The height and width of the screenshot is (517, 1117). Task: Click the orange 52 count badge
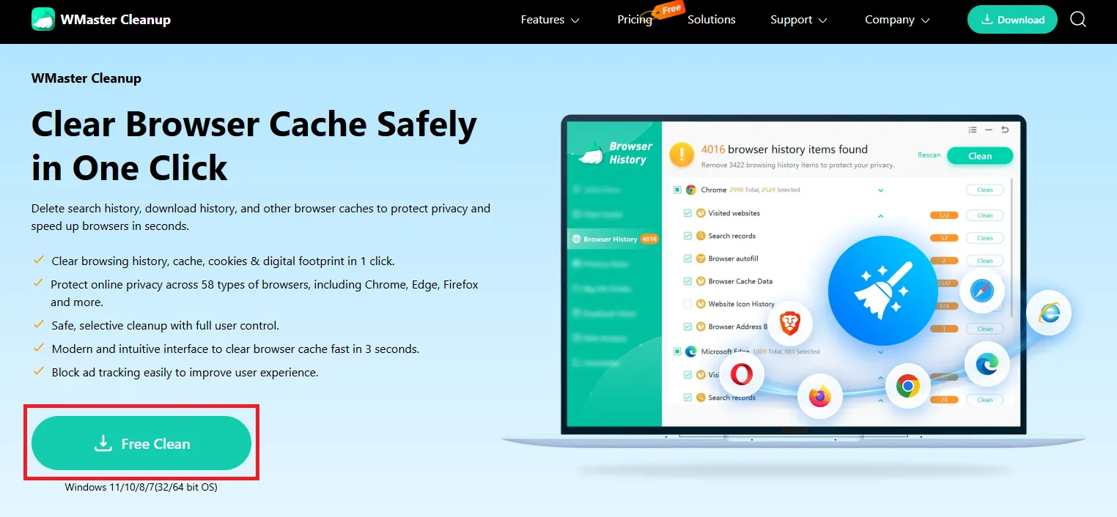tap(944, 238)
